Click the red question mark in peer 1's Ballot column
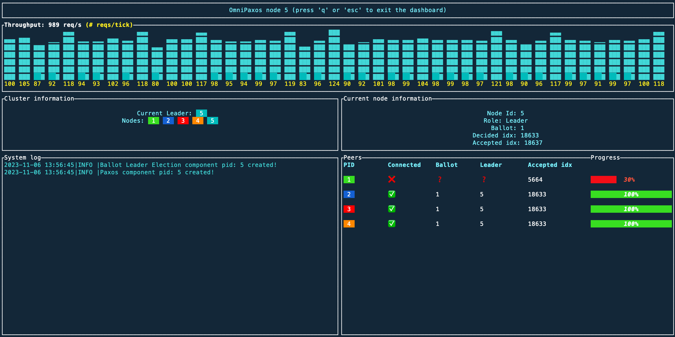The image size is (675, 337). pyautogui.click(x=439, y=180)
